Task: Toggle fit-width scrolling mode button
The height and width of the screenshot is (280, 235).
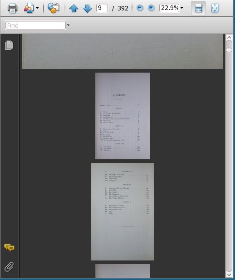Action: click(x=198, y=8)
